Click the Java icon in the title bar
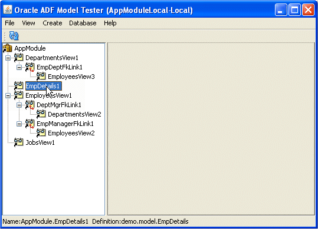 [8, 9]
